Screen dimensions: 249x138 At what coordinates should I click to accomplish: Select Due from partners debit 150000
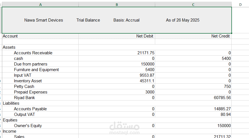point(117,64)
